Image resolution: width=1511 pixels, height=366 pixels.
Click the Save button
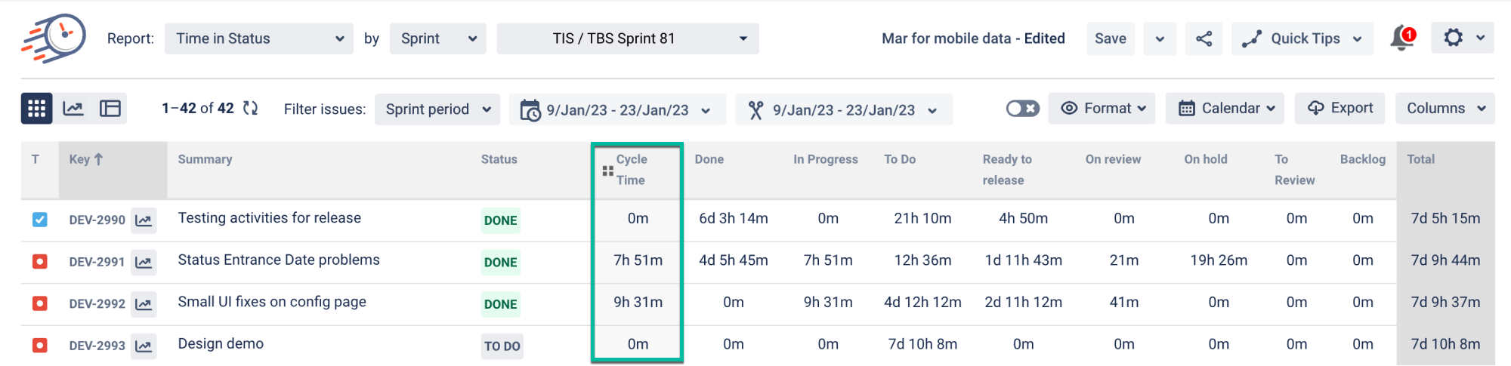(1110, 38)
